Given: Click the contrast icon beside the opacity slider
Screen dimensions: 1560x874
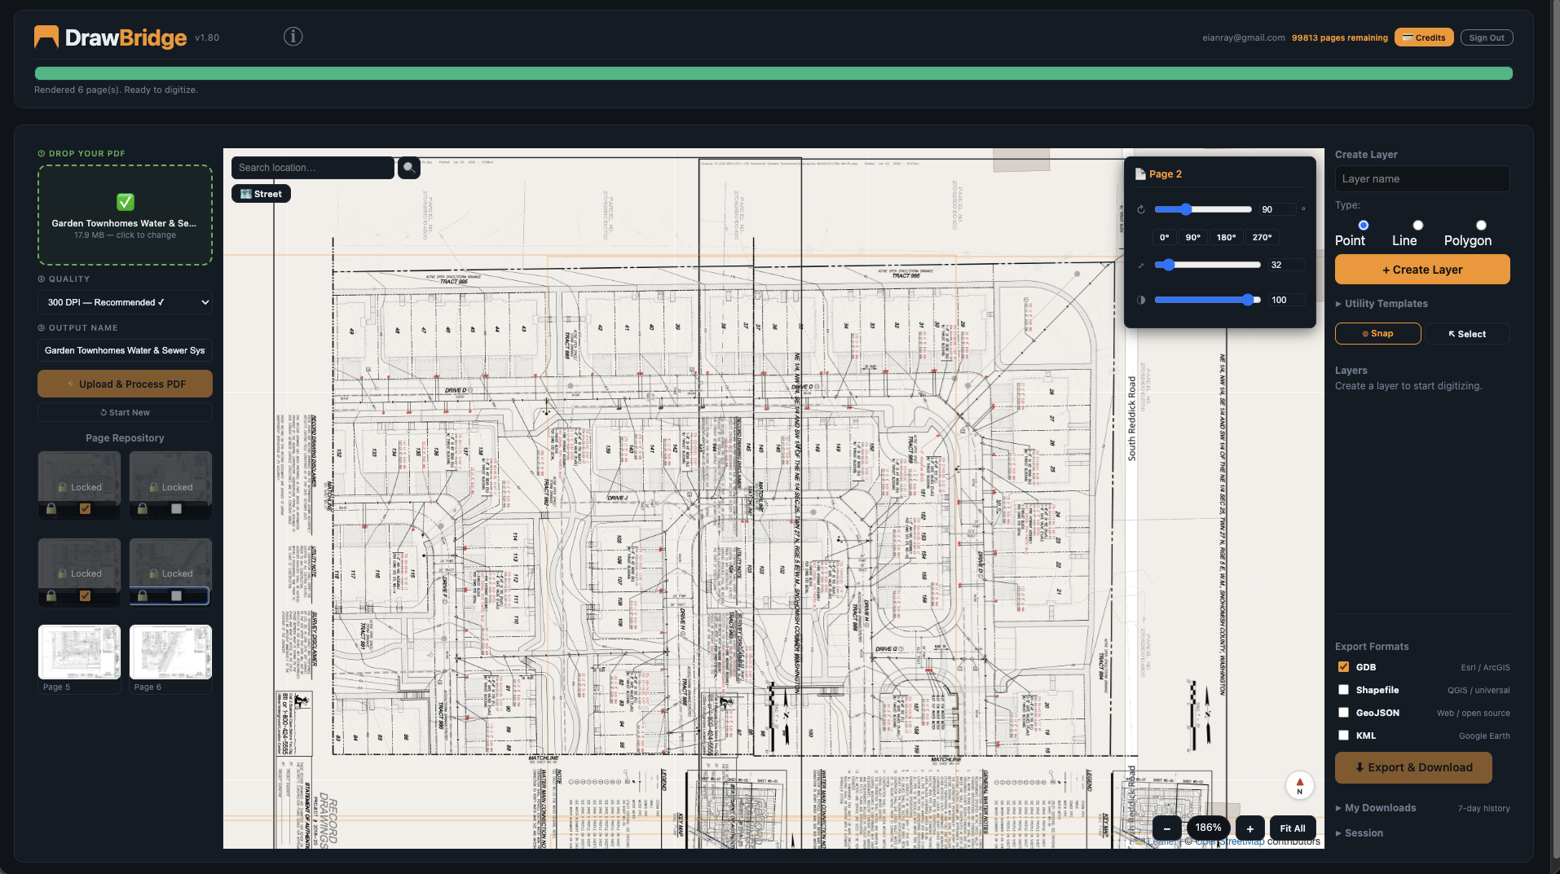Looking at the screenshot, I should click(1141, 300).
